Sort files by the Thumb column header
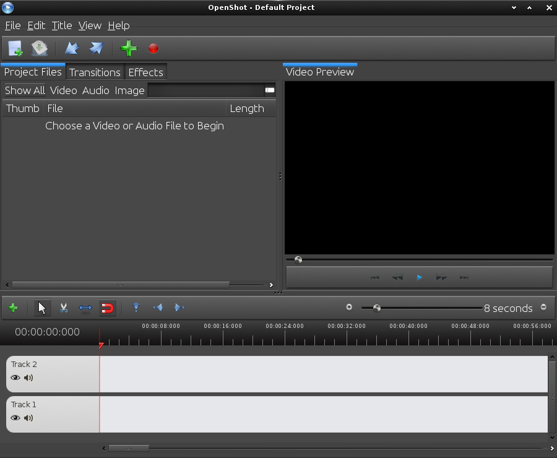557x458 pixels. [x=23, y=108]
